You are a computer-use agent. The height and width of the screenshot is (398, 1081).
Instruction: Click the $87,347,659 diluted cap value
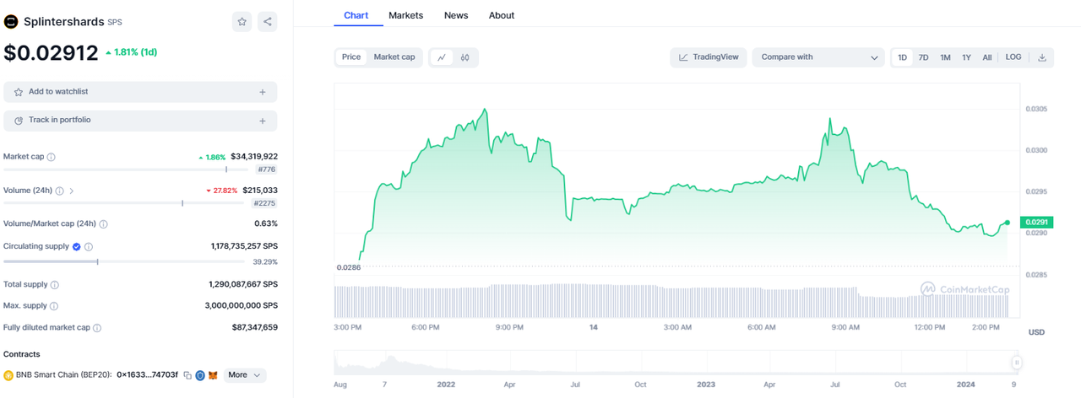(255, 327)
